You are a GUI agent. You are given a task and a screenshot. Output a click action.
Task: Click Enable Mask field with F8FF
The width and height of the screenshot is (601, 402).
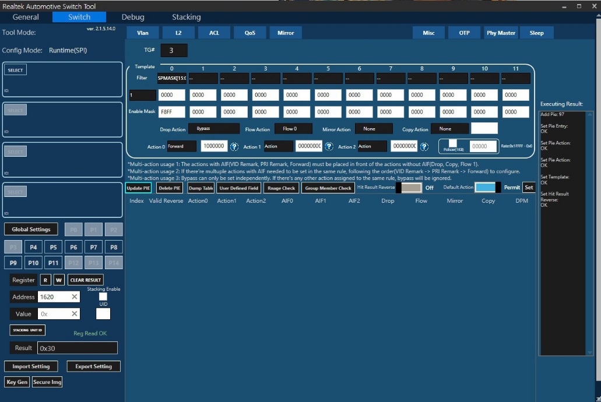point(172,112)
